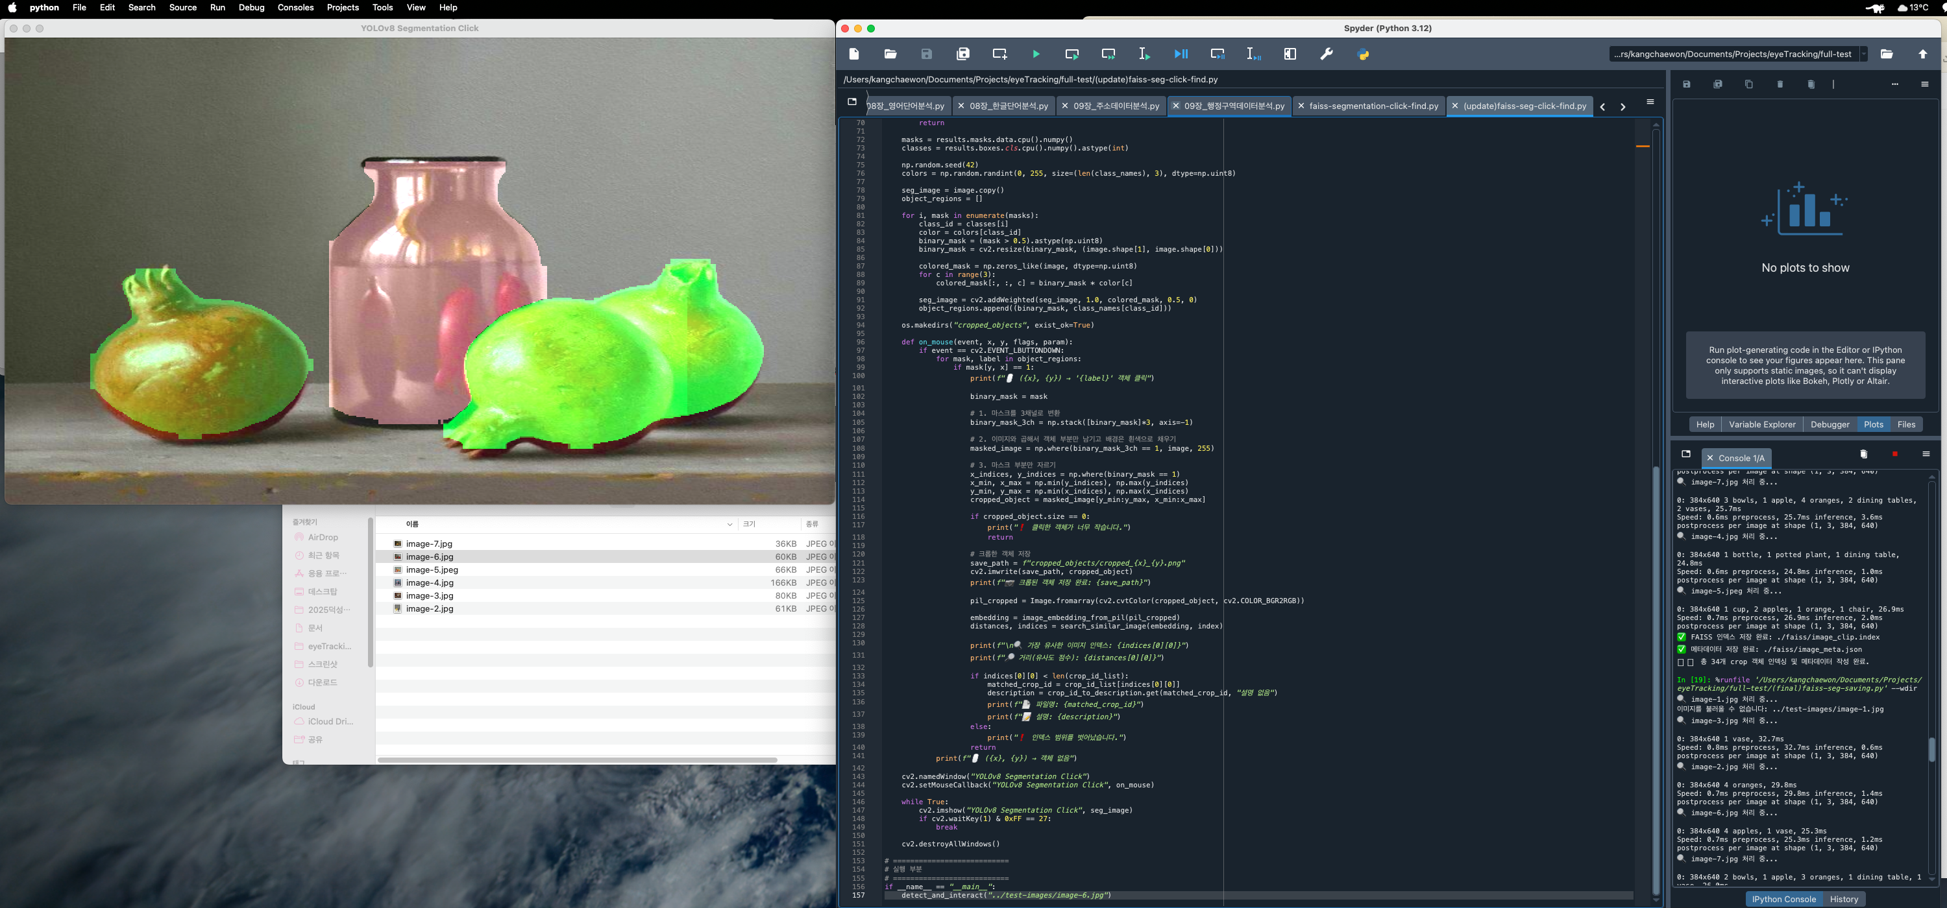Clear the console with the trash icon
Viewport: 1947px width, 908px height.
point(1863,454)
